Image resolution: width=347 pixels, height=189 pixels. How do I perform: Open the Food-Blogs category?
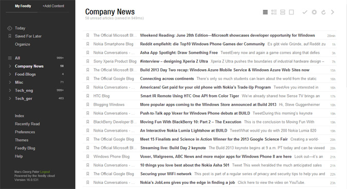(25, 74)
